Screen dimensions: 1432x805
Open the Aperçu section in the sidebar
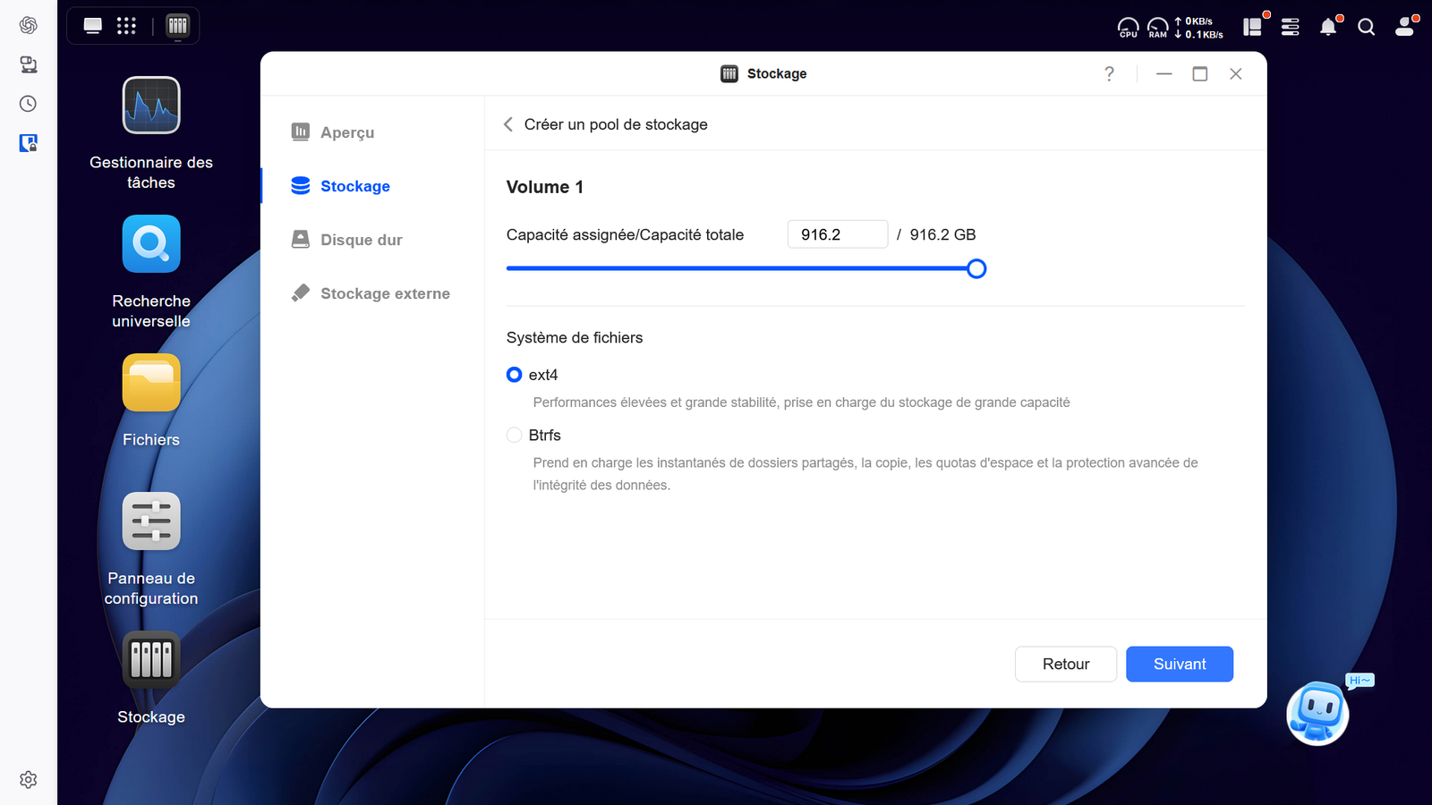tap(347, 132)
